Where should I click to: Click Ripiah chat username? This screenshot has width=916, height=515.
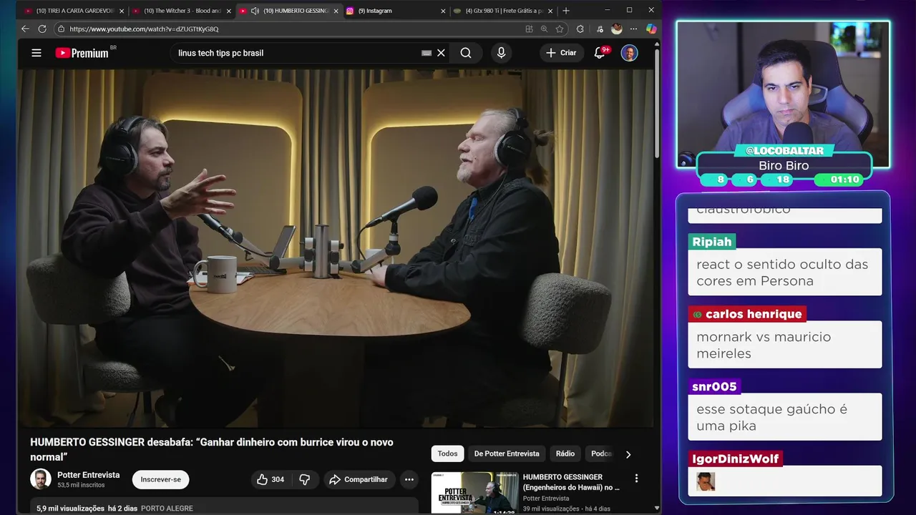point(713,242)
